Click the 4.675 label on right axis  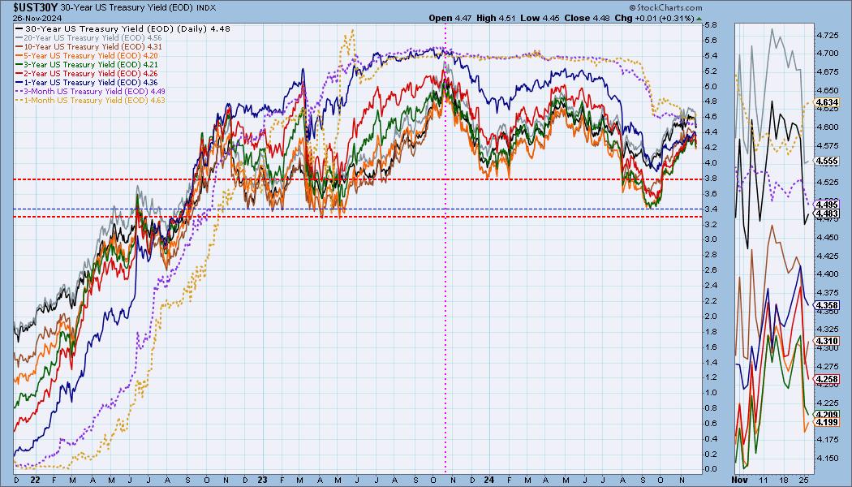pos(828,71)
